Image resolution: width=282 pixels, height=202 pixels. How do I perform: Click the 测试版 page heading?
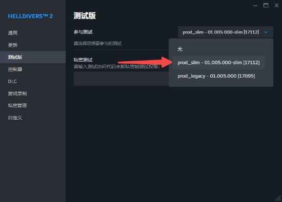(85, 16)
